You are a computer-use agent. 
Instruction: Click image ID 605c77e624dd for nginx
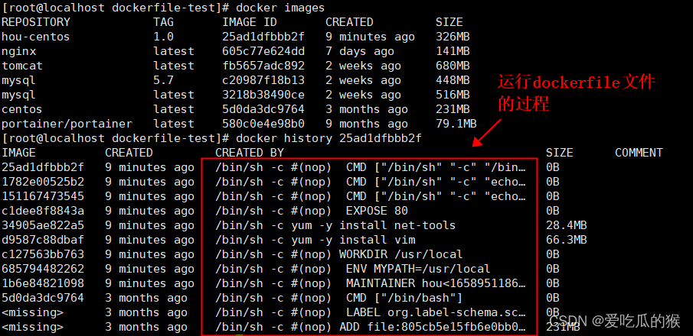tap(263, 51)
